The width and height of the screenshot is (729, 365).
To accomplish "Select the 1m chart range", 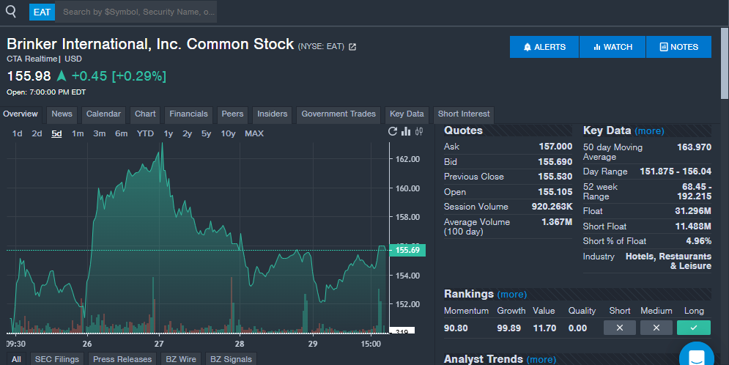I will point(78,133).
